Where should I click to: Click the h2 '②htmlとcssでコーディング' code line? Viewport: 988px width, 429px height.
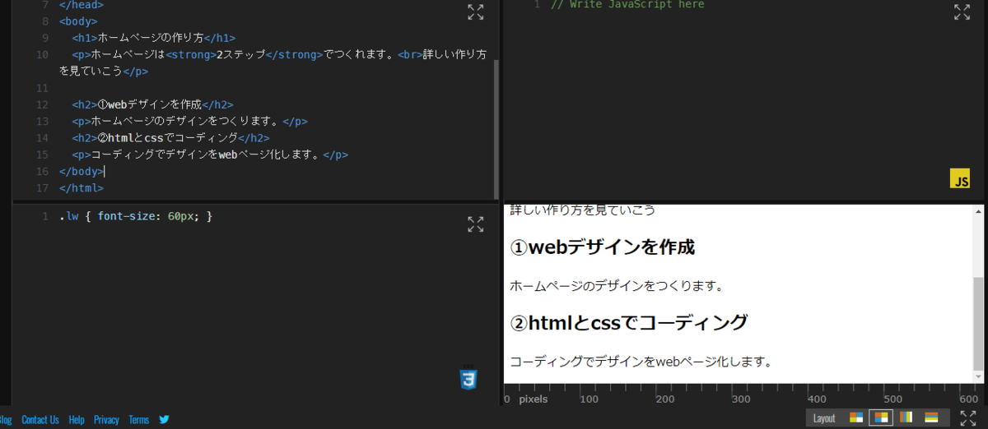point(170,137)
